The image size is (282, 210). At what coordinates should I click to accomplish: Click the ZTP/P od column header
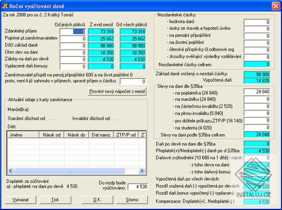tap(126, 135)
